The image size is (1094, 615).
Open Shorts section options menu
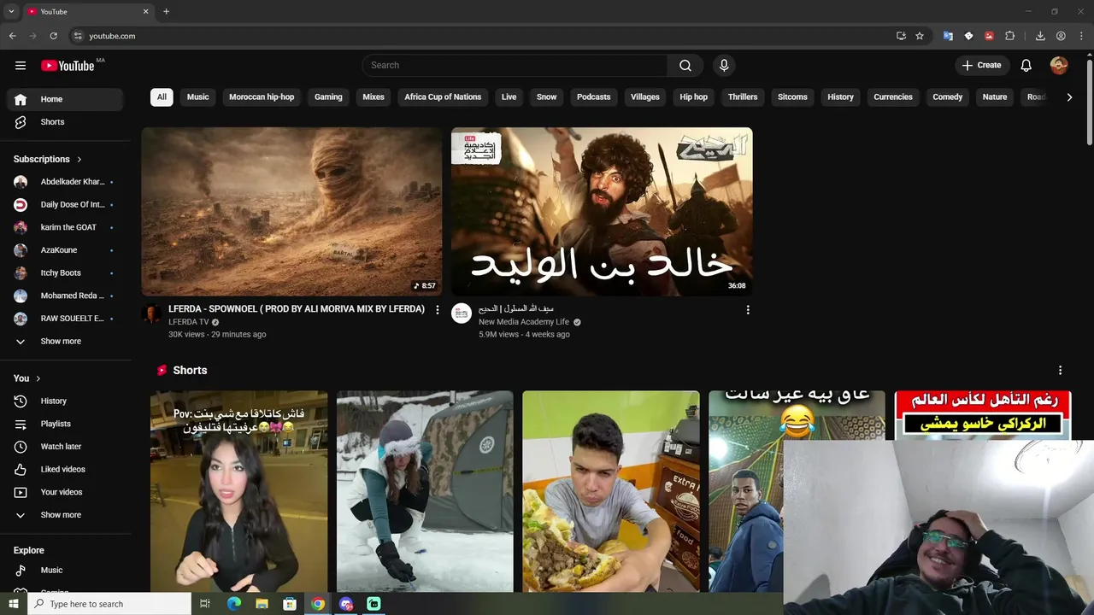[x=1061, y=371]
